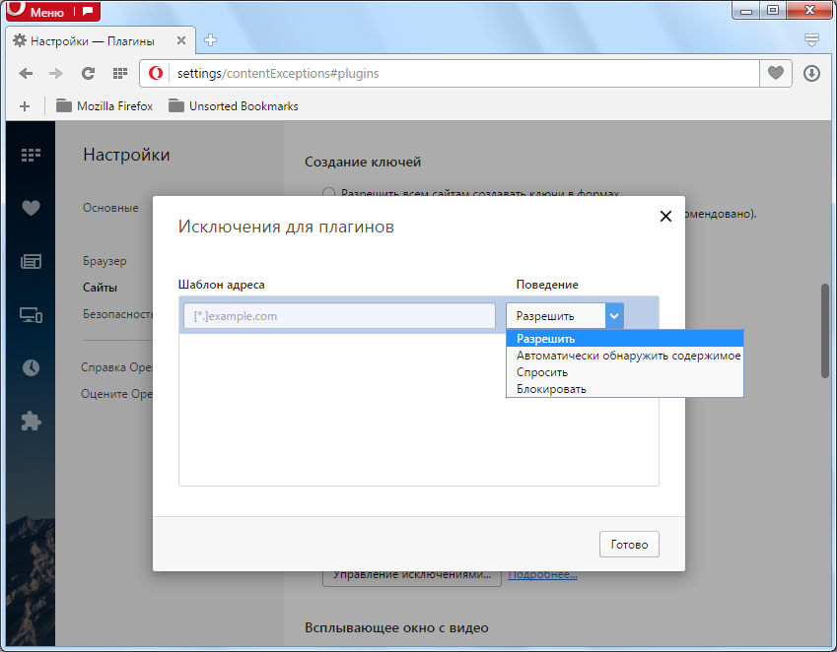Open the Подробнее link
Viewport: 837px width, 652px height.
(x=542, y=576)
